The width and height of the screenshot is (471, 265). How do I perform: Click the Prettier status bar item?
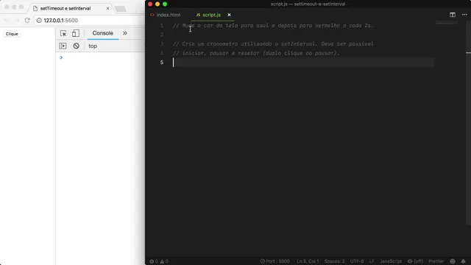(436, 261)
